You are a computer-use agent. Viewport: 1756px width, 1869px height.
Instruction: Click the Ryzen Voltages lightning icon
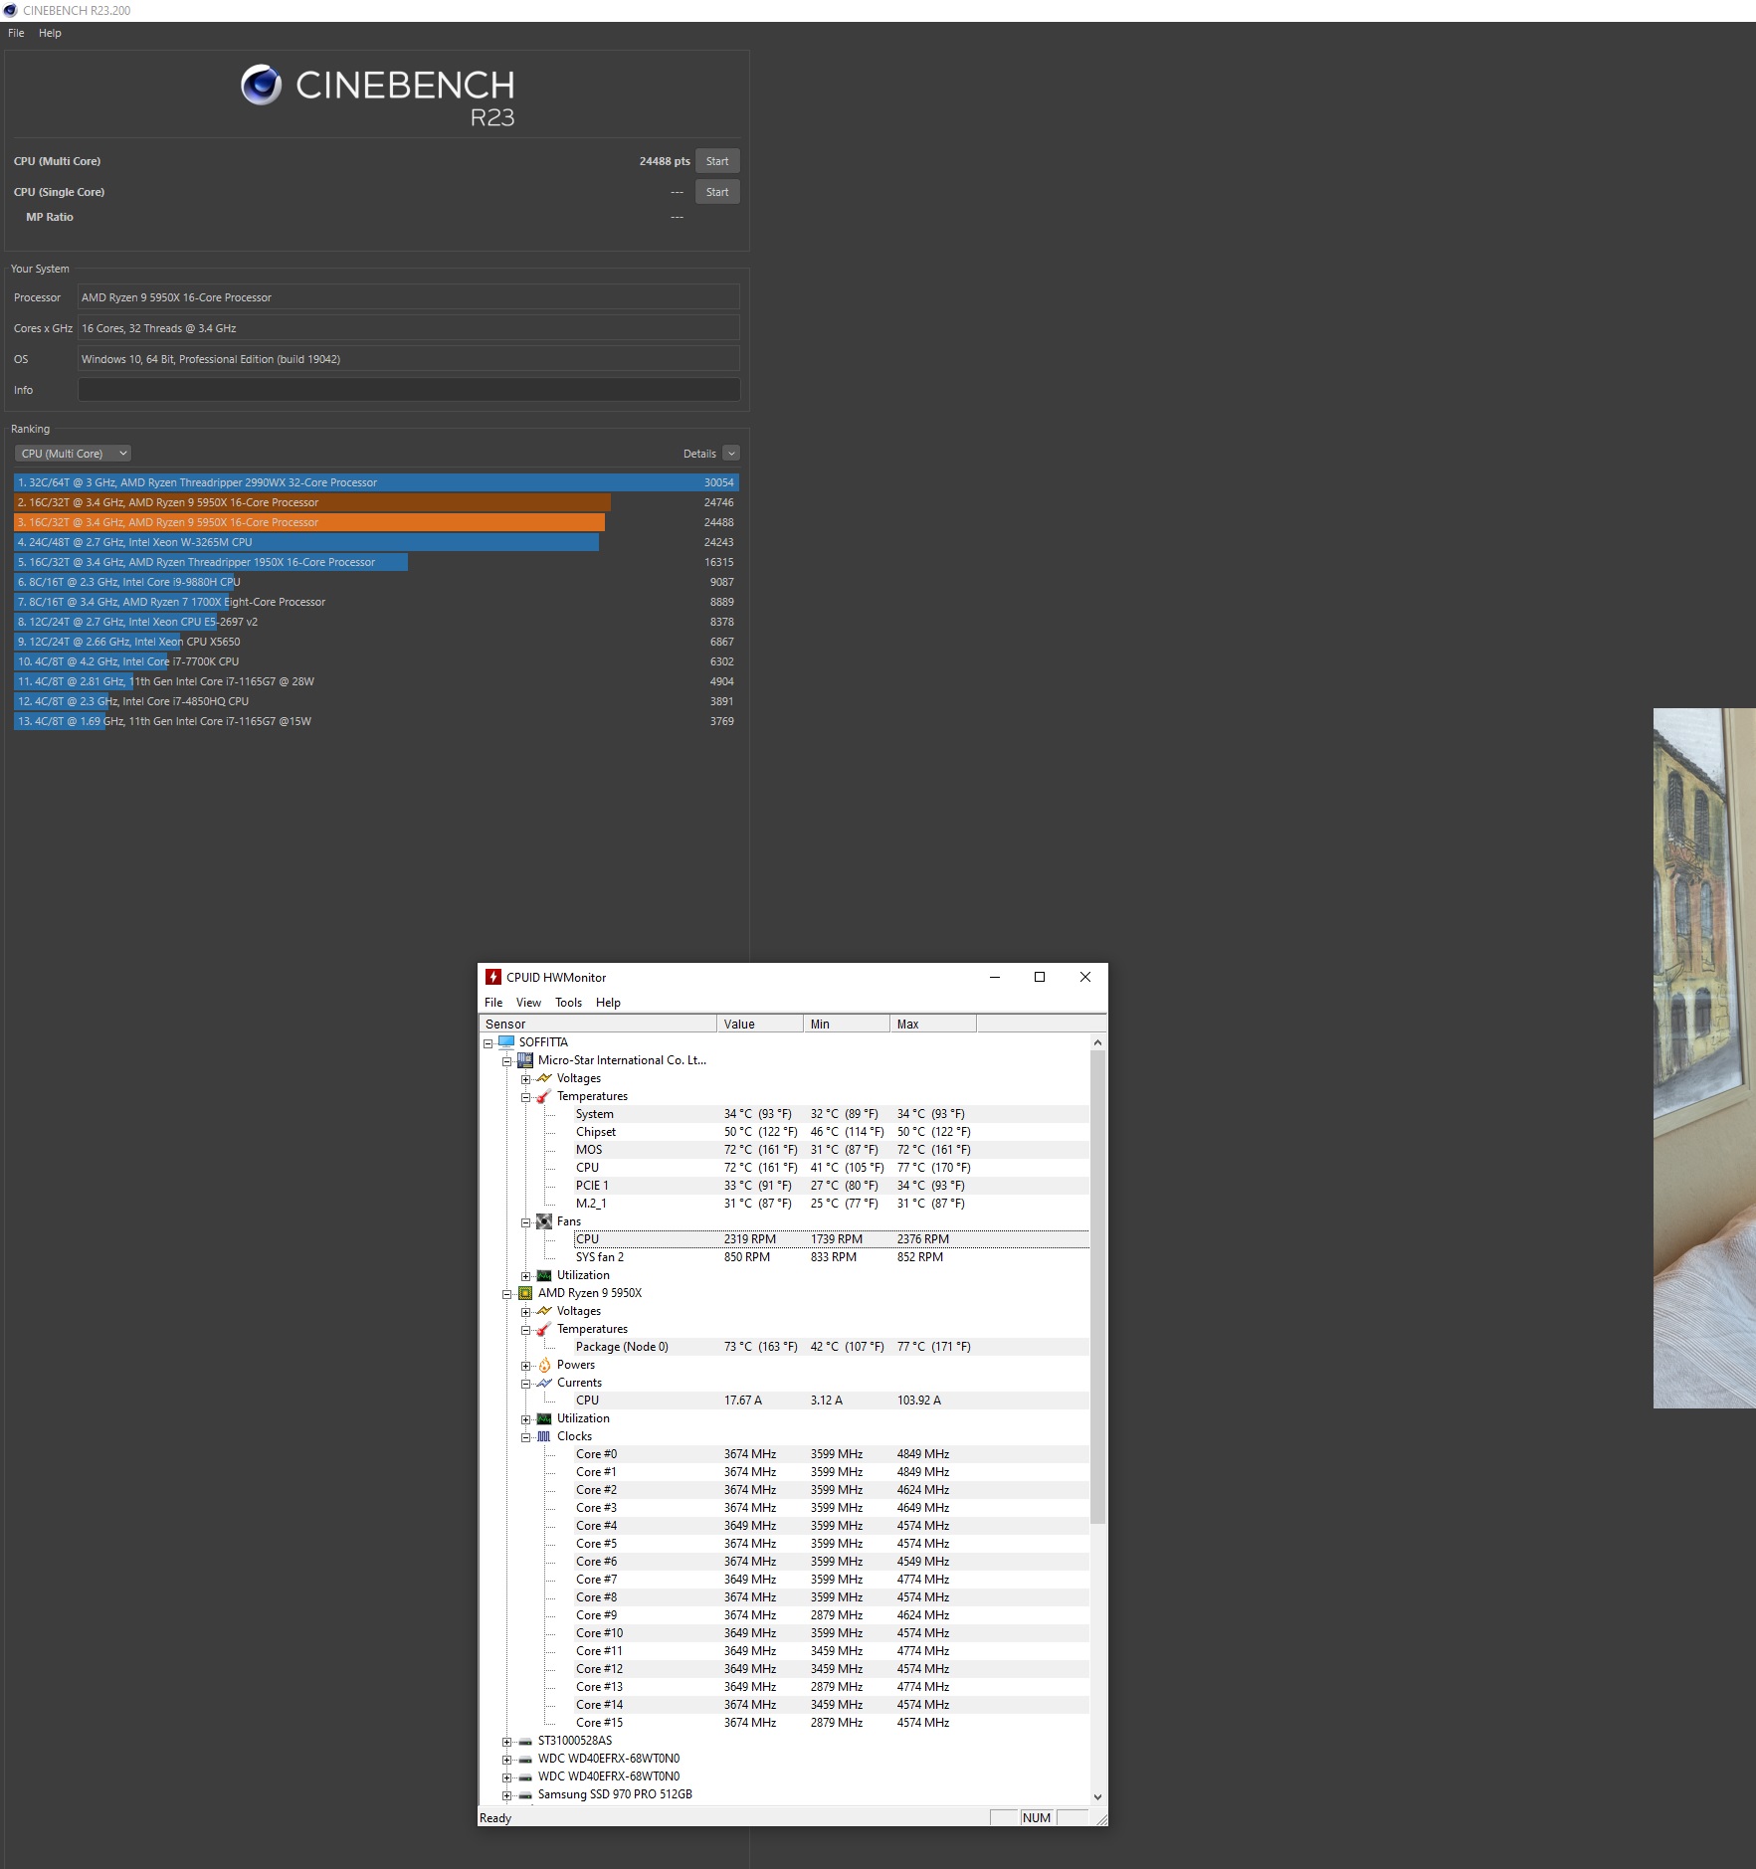(x=543, y=1311)
